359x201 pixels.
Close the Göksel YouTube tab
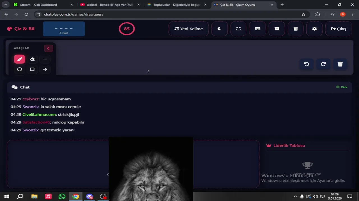click(x=138, y=5)
